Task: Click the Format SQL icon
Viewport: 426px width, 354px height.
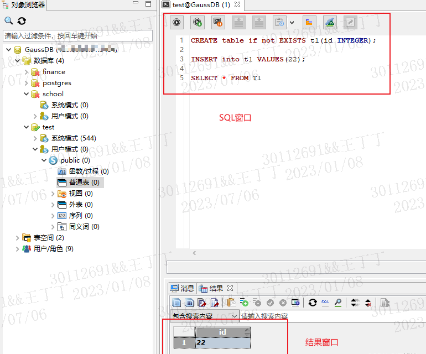Action: [x=309, y=22]
